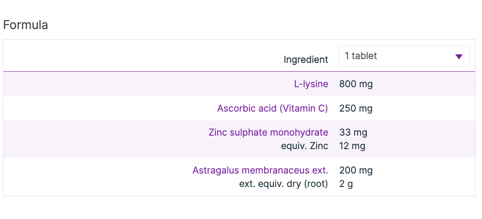
Task: Click the 2 g dry root amount
Action: click(x=346, y=184)
